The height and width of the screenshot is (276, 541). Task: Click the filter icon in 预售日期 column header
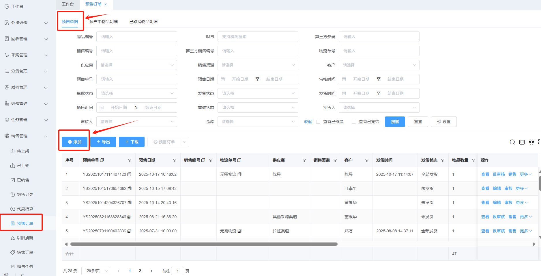pyautogui.click(x=175, y=160)
